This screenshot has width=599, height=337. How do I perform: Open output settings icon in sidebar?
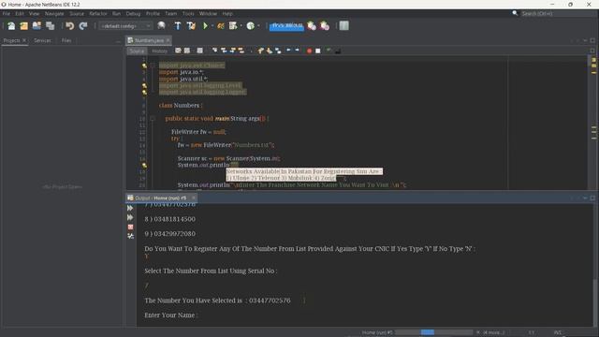pyautogui.click(x=130, y=236)
